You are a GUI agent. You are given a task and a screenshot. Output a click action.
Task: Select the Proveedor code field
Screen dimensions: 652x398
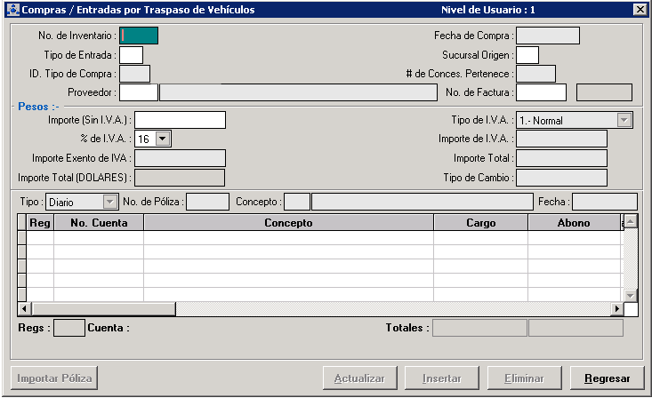pos(138,92)
